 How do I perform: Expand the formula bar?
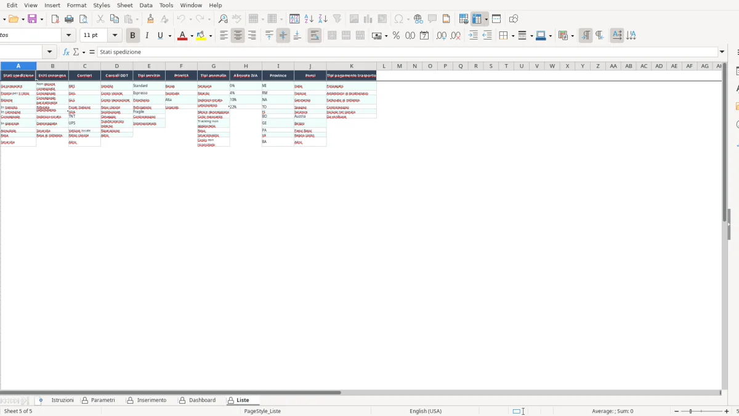722,52
